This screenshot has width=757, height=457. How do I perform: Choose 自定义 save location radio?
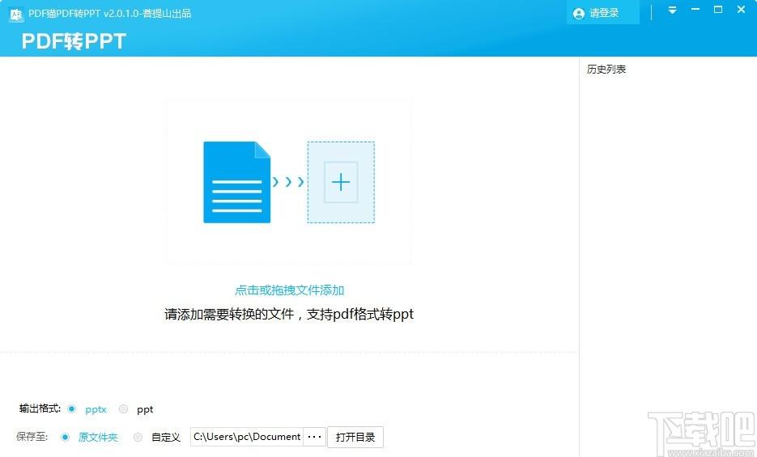click(x=138, y=438)
